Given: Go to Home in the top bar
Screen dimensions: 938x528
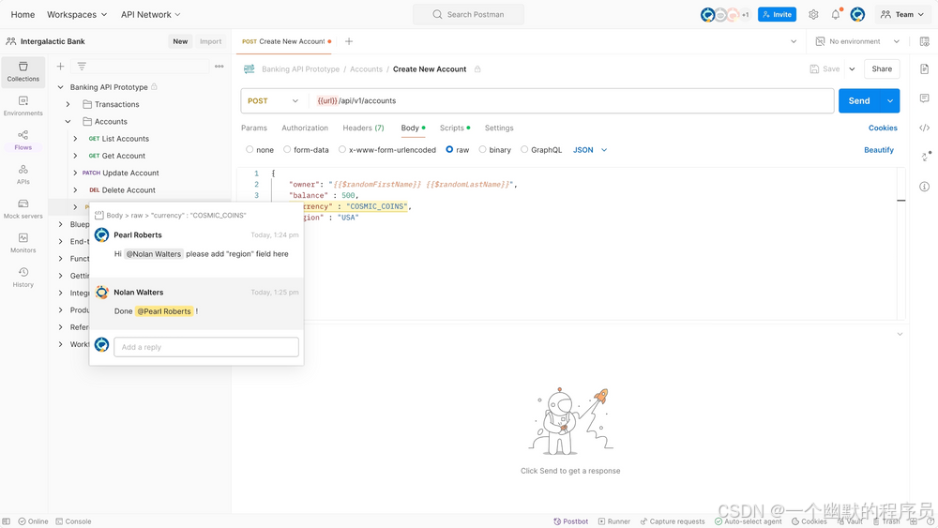Looking at the screenshot, I should tap(23, 14).
